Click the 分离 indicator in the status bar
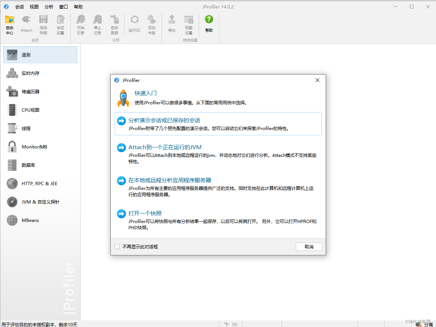Screen dimensions: 436x327 [425, 324]
